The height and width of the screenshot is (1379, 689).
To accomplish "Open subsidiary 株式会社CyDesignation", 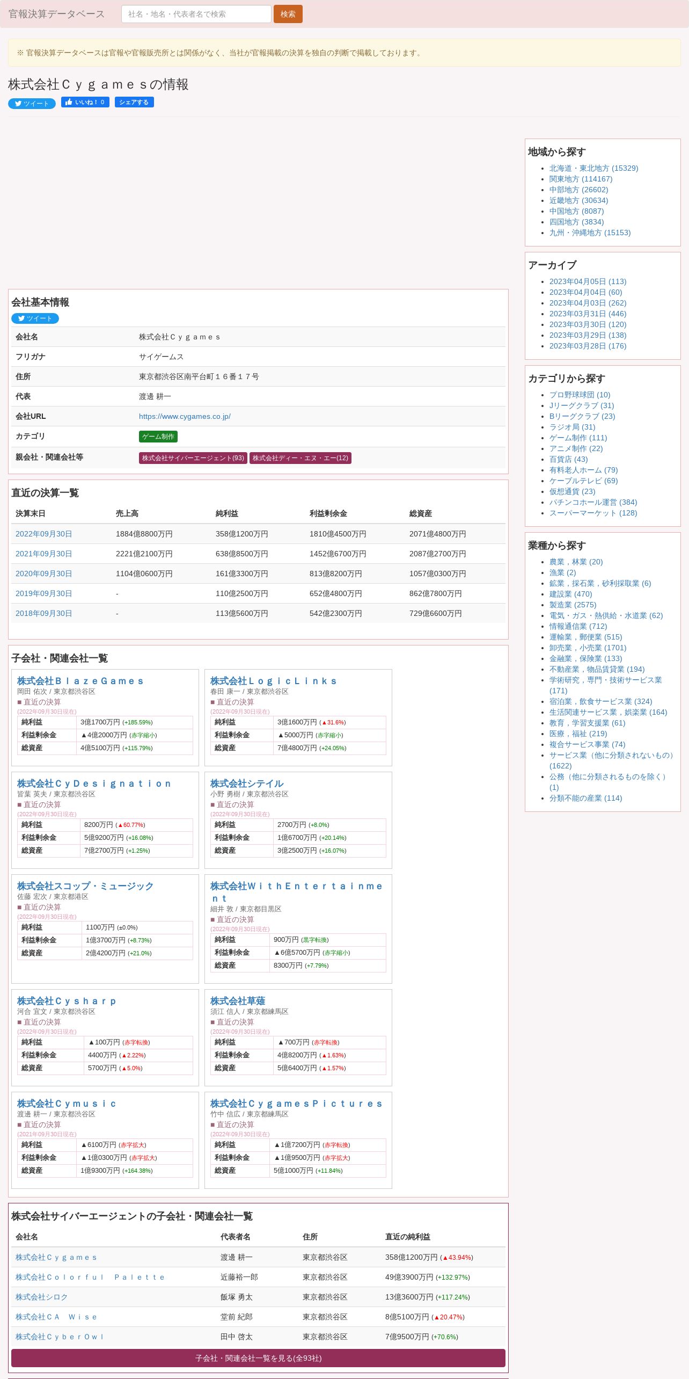I will (x=94, y=783).
